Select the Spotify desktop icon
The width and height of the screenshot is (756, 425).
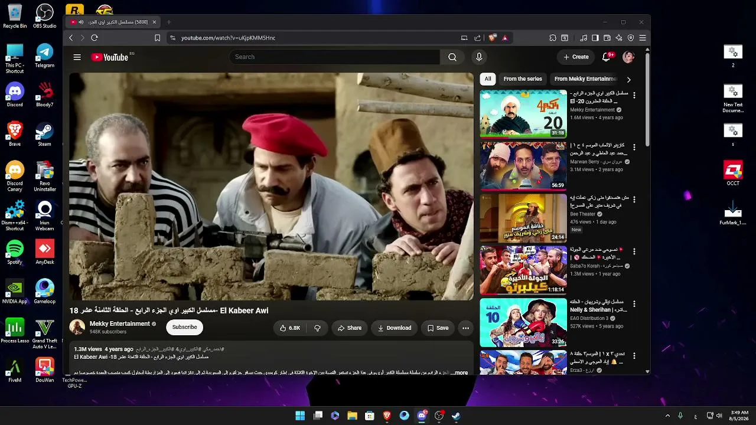click(x=15, y=252)
